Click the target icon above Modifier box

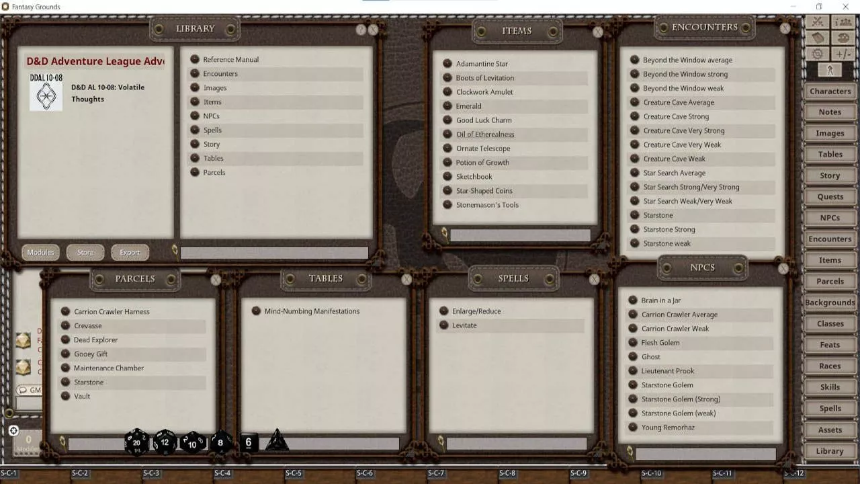click(x=13, y=430)
